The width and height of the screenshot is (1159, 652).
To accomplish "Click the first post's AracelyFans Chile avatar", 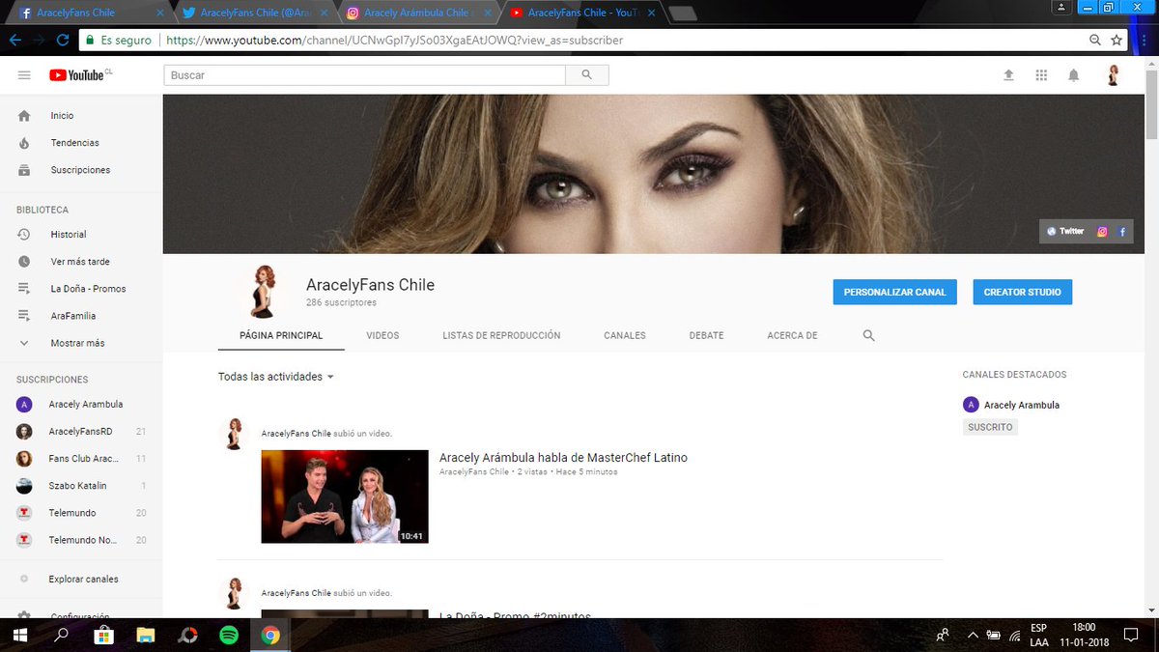I will tap(234, 434).
